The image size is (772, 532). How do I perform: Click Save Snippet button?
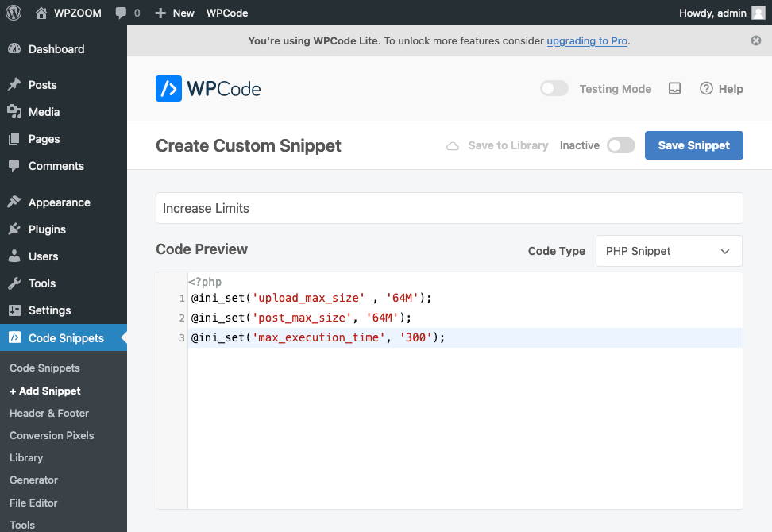[x=693, y=145]
